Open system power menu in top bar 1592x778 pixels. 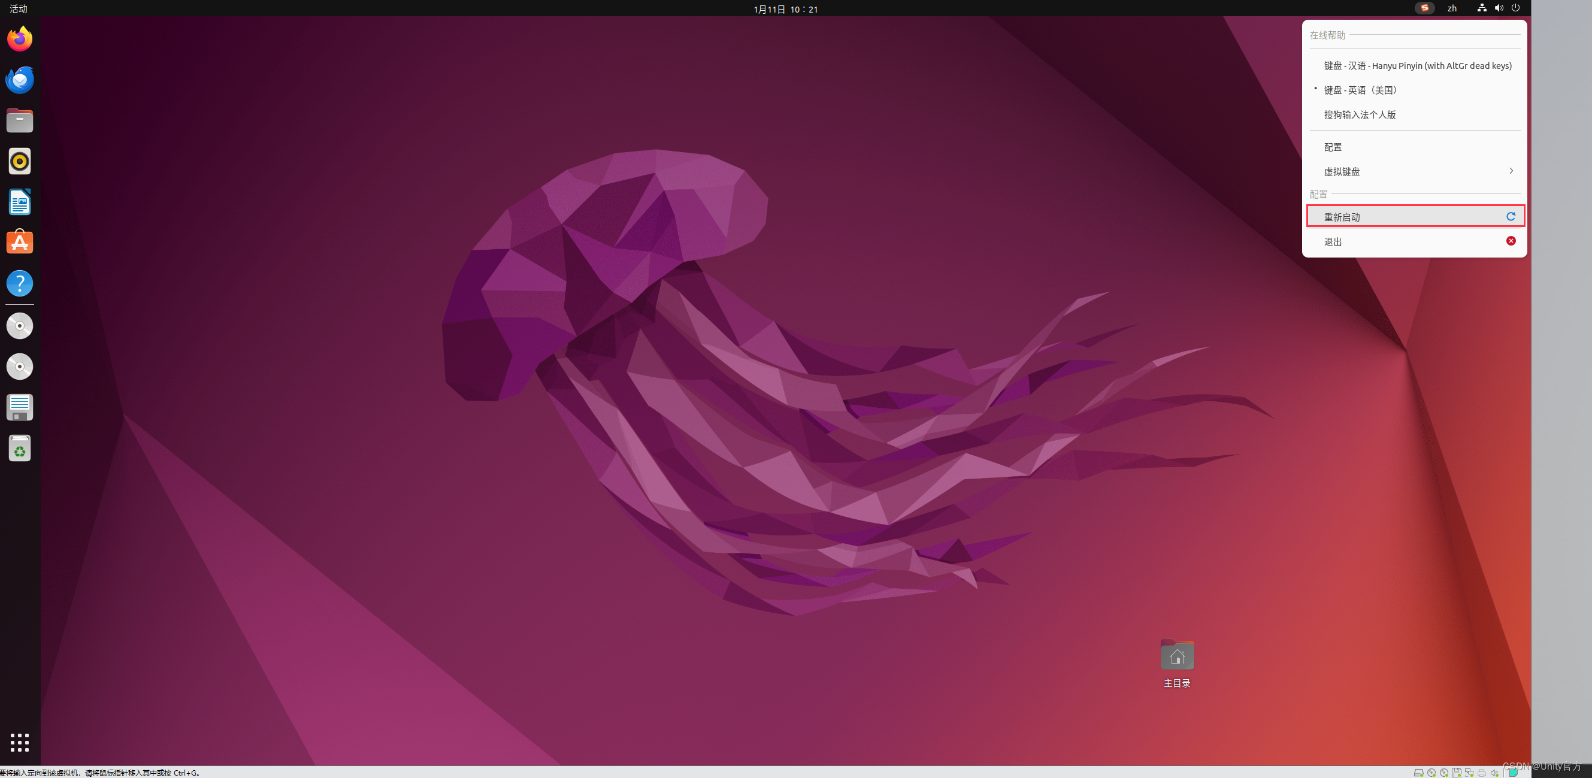pyautogui.click(x=1515, y=8)
